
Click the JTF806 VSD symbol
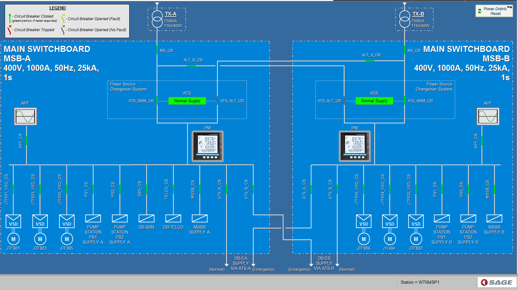364,221
